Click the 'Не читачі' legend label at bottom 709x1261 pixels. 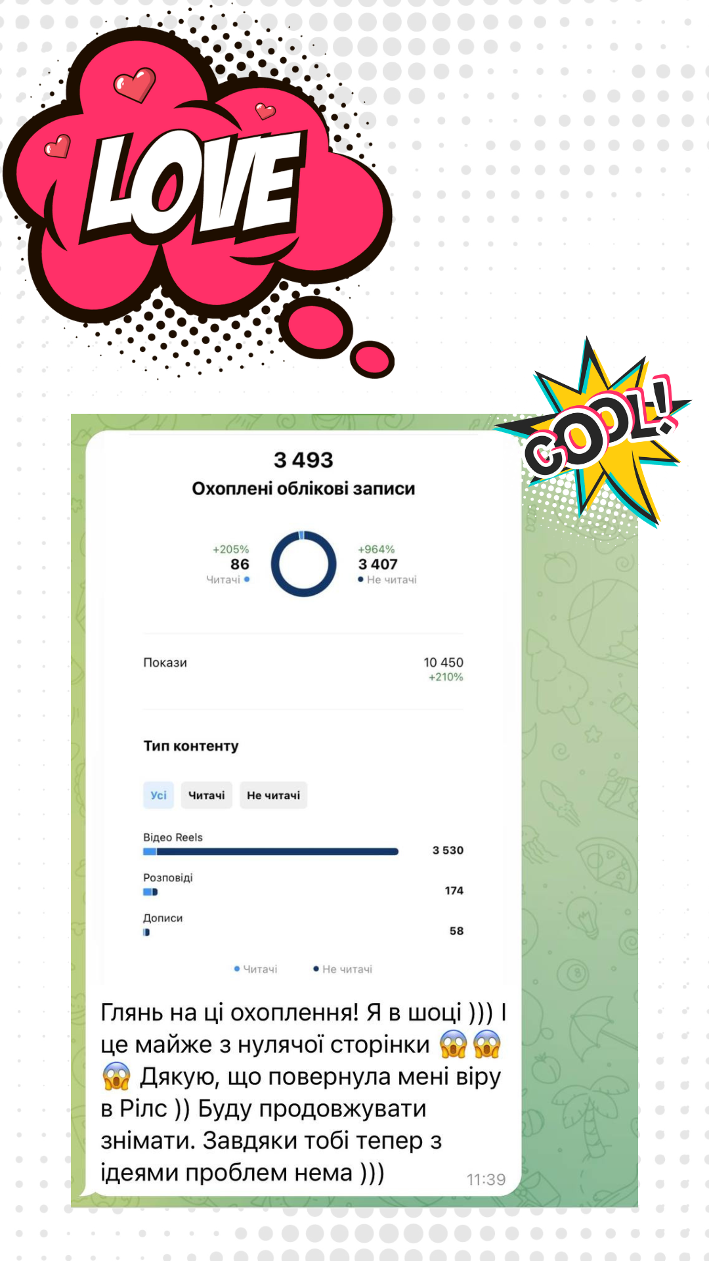tap(347, 969)
